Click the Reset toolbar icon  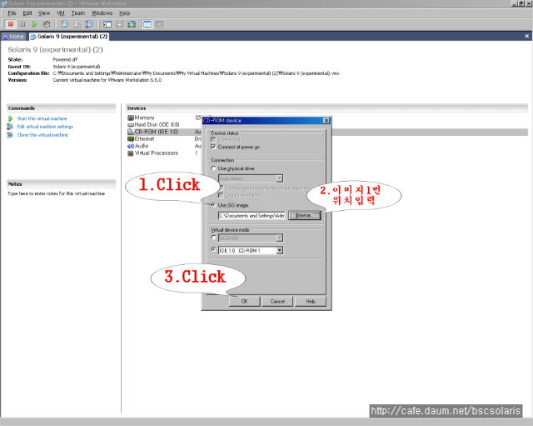(47, 24)
